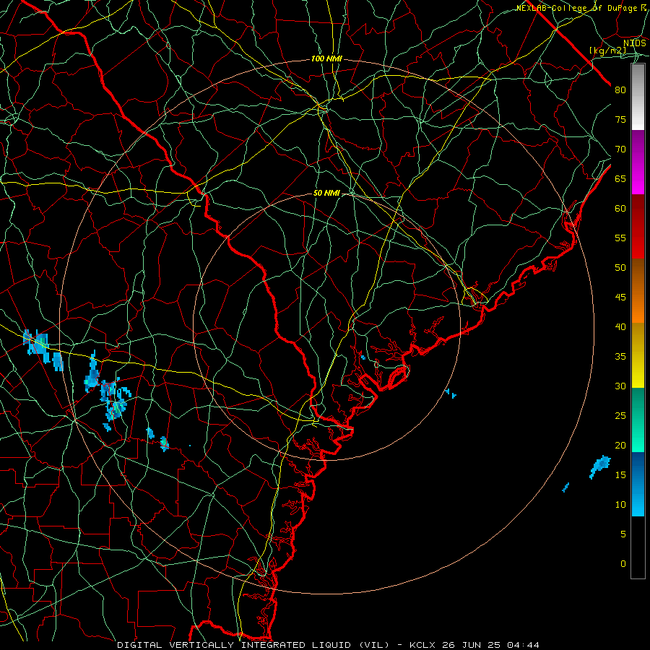
Task: Click the legend value "65"
Action: tap(620, 178)
